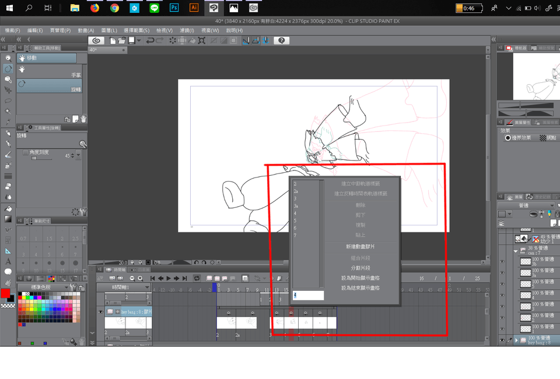Toggle visibility of the hey bang : 8 layer
This screenshot has height=379, width=560.
click(502, 340)
